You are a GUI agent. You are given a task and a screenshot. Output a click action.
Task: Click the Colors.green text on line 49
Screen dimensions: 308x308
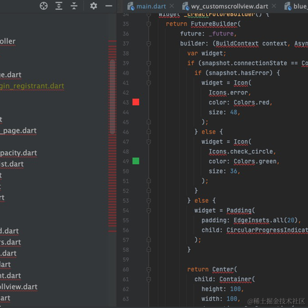255,161
